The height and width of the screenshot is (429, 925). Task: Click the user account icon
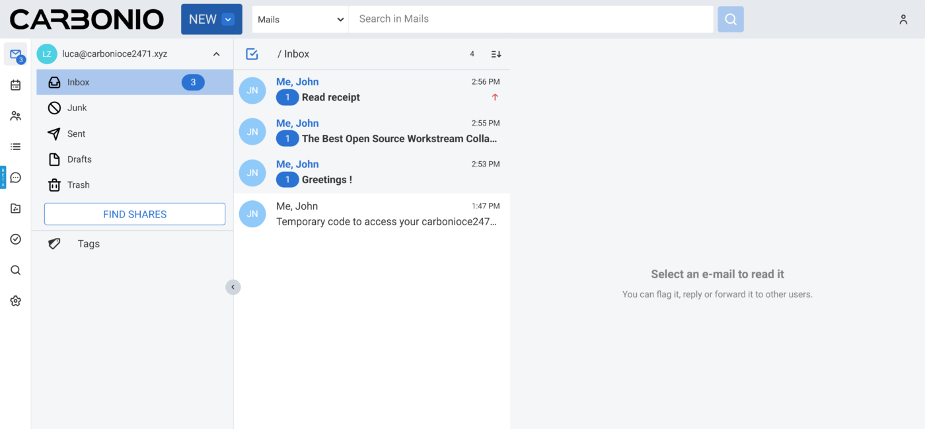pyautogui.click(x=903, y=20)
